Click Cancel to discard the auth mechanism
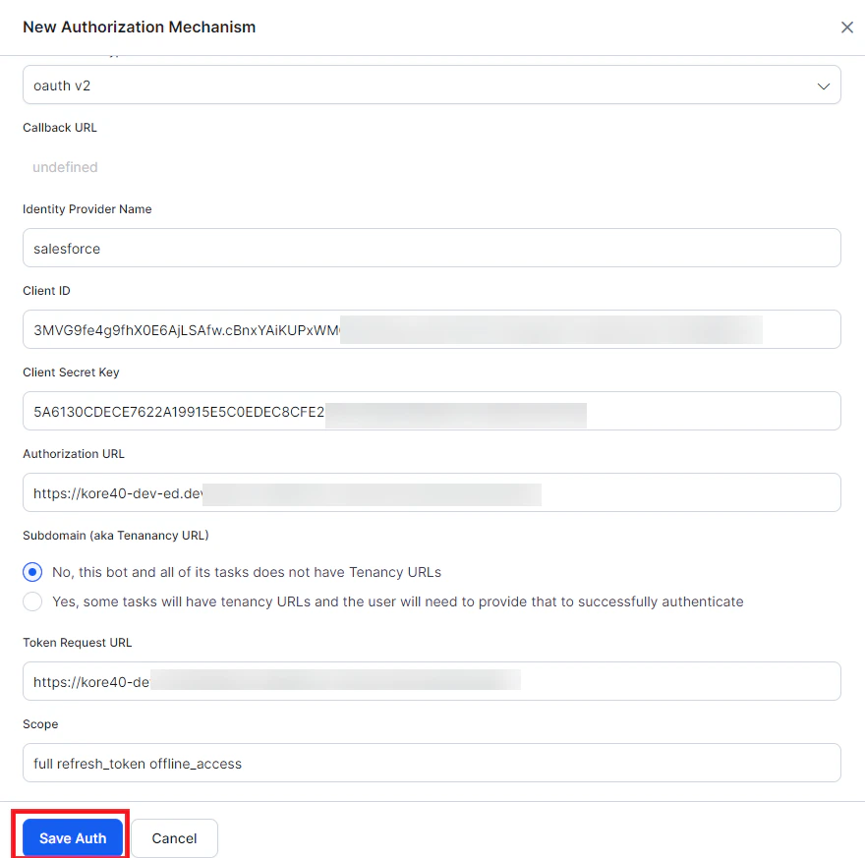The image size is (865, 858). 174,837
